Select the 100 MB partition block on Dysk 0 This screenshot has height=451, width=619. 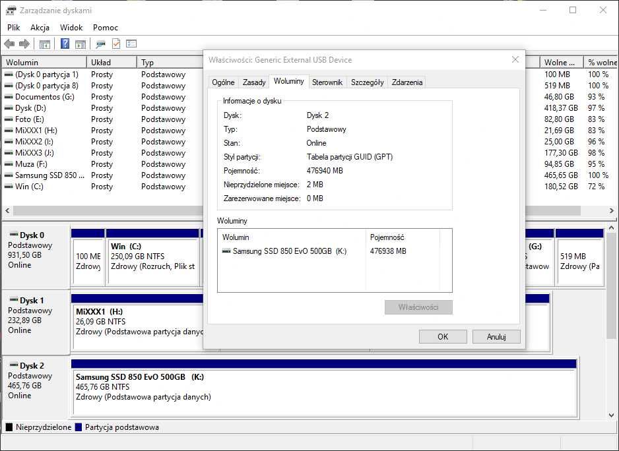[88, 256]
